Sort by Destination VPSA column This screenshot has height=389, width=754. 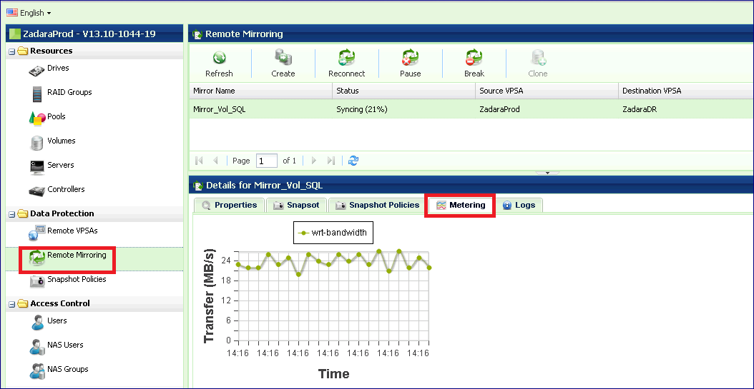pos(686,91)
